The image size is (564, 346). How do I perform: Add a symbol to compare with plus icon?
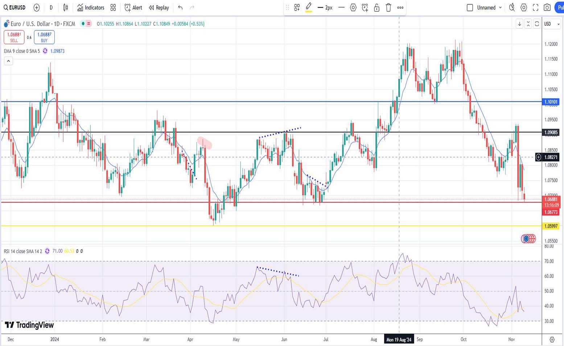pos(37,8)
